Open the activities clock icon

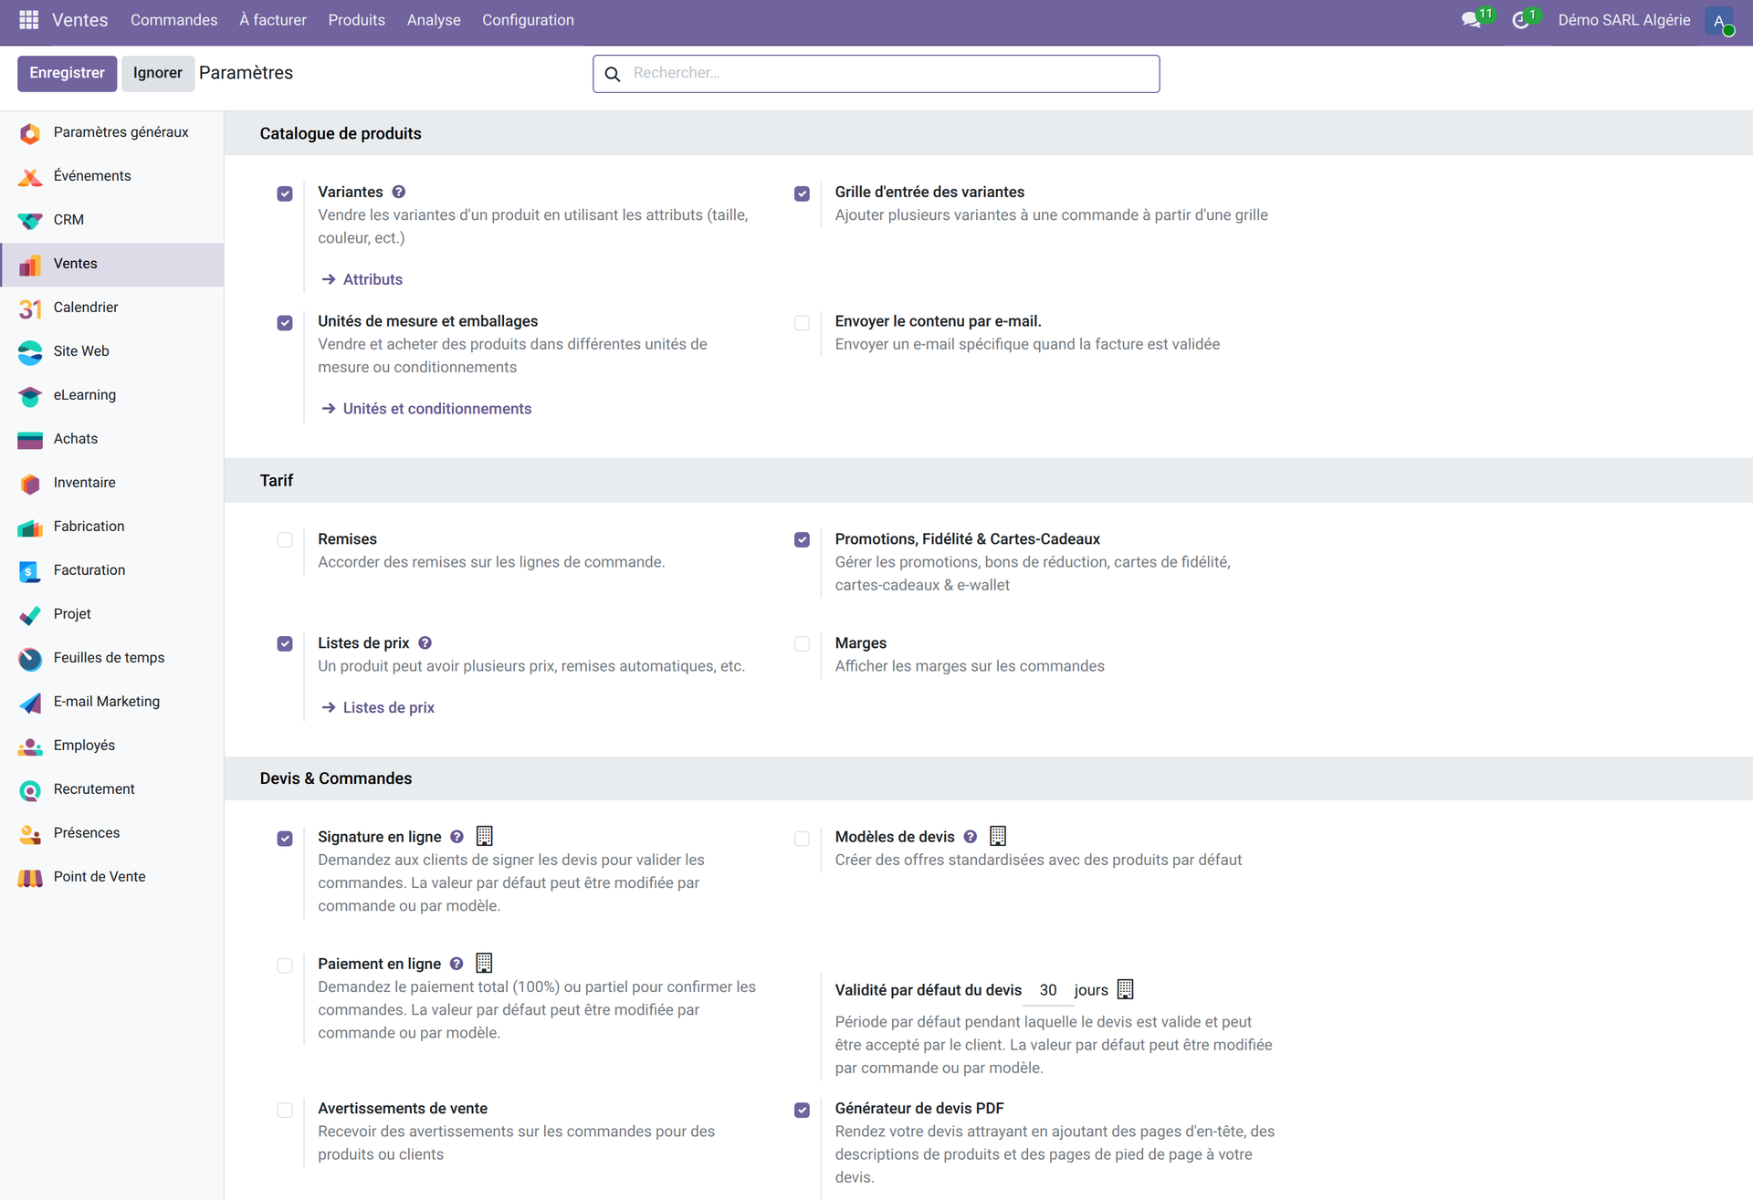coord(1521,20)
